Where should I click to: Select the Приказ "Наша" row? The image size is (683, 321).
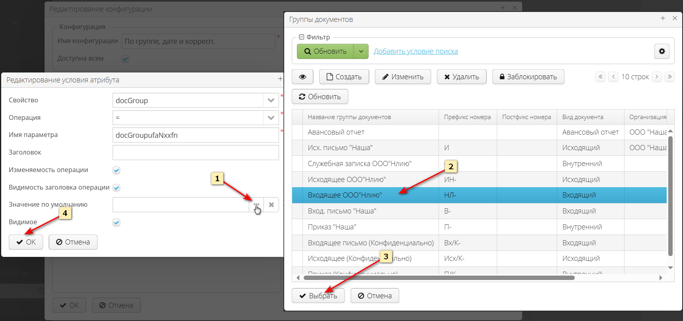[x=479, y=227]
